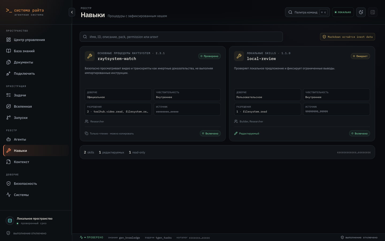Click the local-review wrench icon
385x241 pixels.
tap(239, 56)
